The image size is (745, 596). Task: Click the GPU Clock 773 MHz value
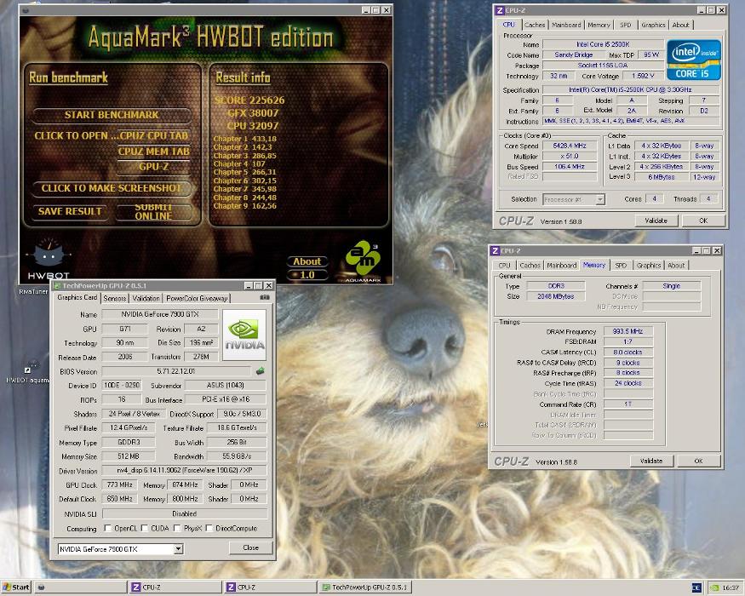pos(119,484)
